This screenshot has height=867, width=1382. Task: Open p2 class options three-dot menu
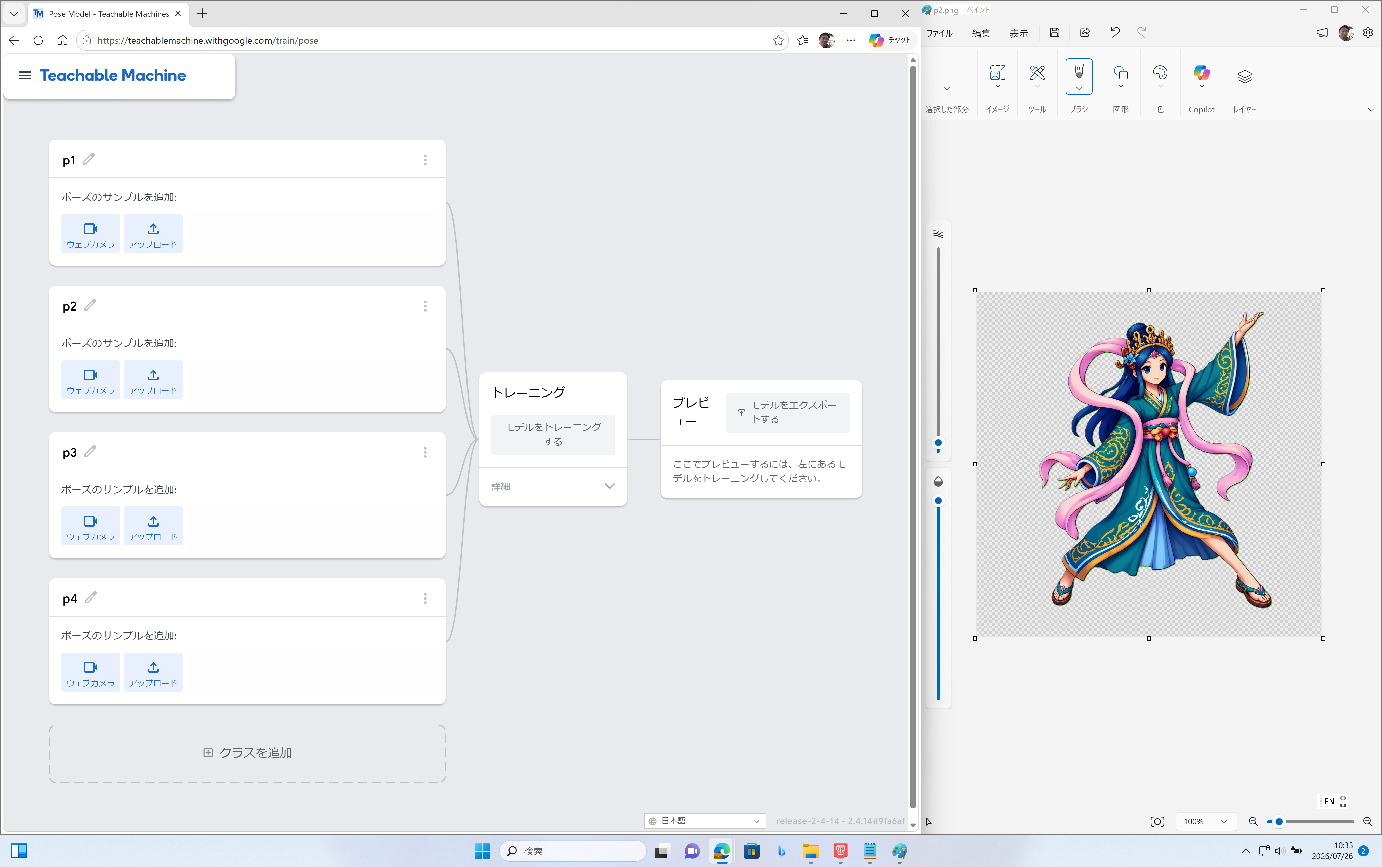tap(425, 306)
